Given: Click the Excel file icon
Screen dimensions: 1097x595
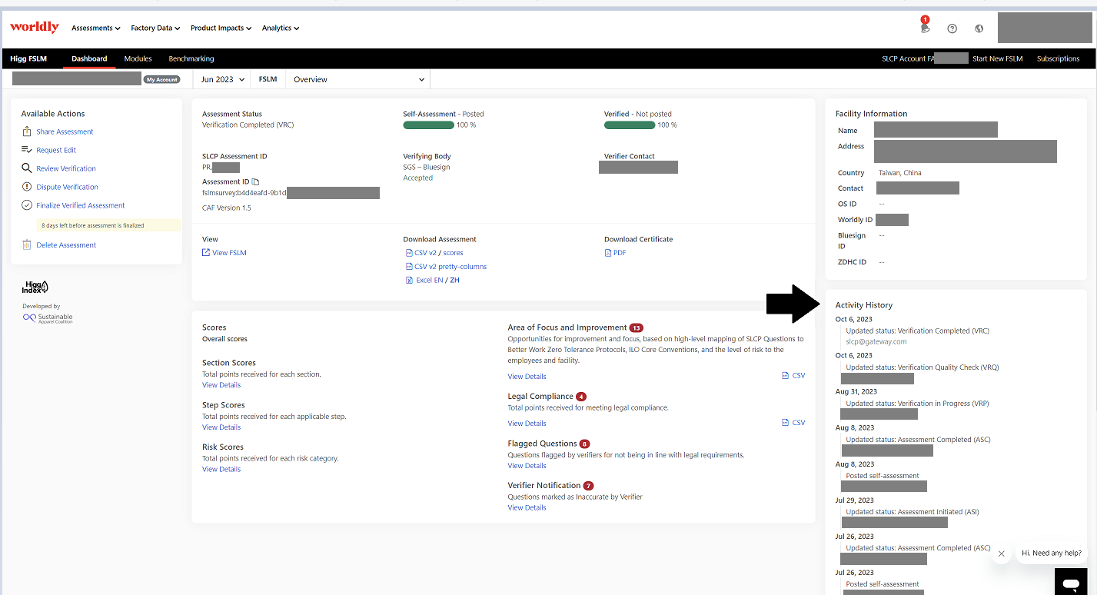Looking at the screenshot, I should pos(409,281).
